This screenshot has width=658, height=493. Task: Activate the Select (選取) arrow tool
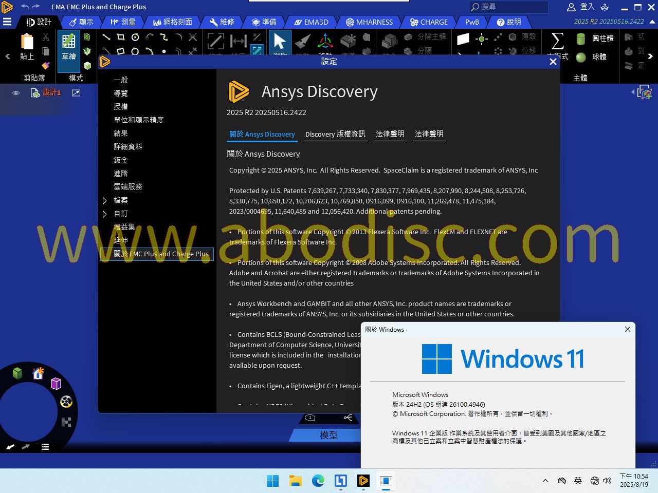coord(279,43)
